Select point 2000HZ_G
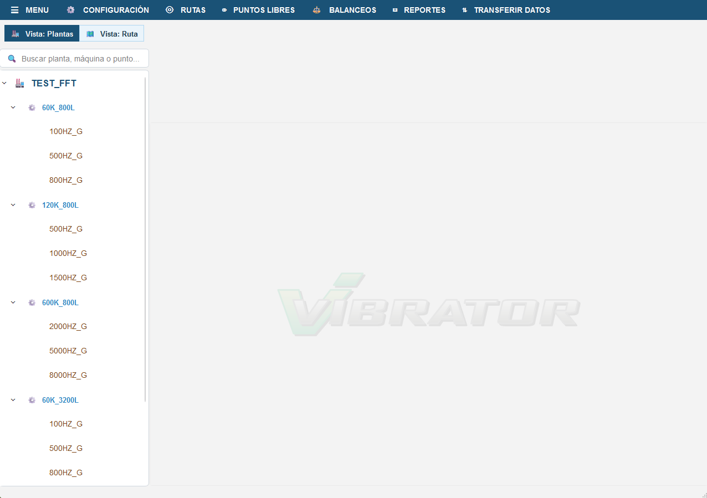Viewport: 707px width, 498px height. [68, 326]
